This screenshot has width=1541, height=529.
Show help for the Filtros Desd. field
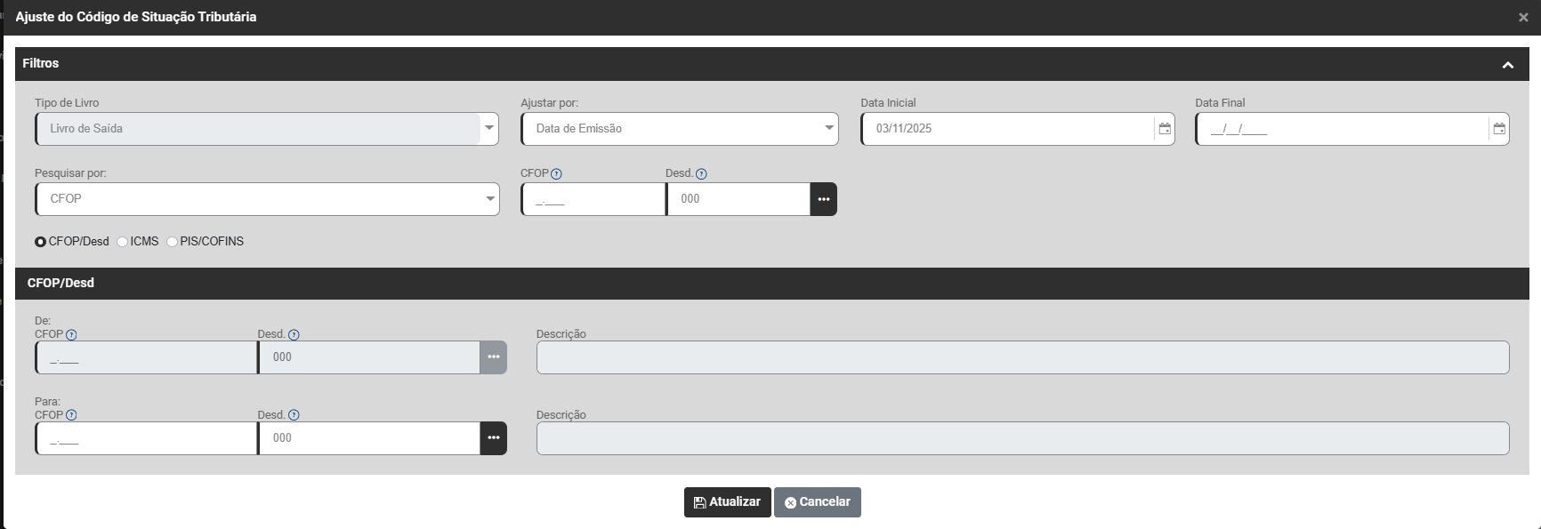click(701, 174)
